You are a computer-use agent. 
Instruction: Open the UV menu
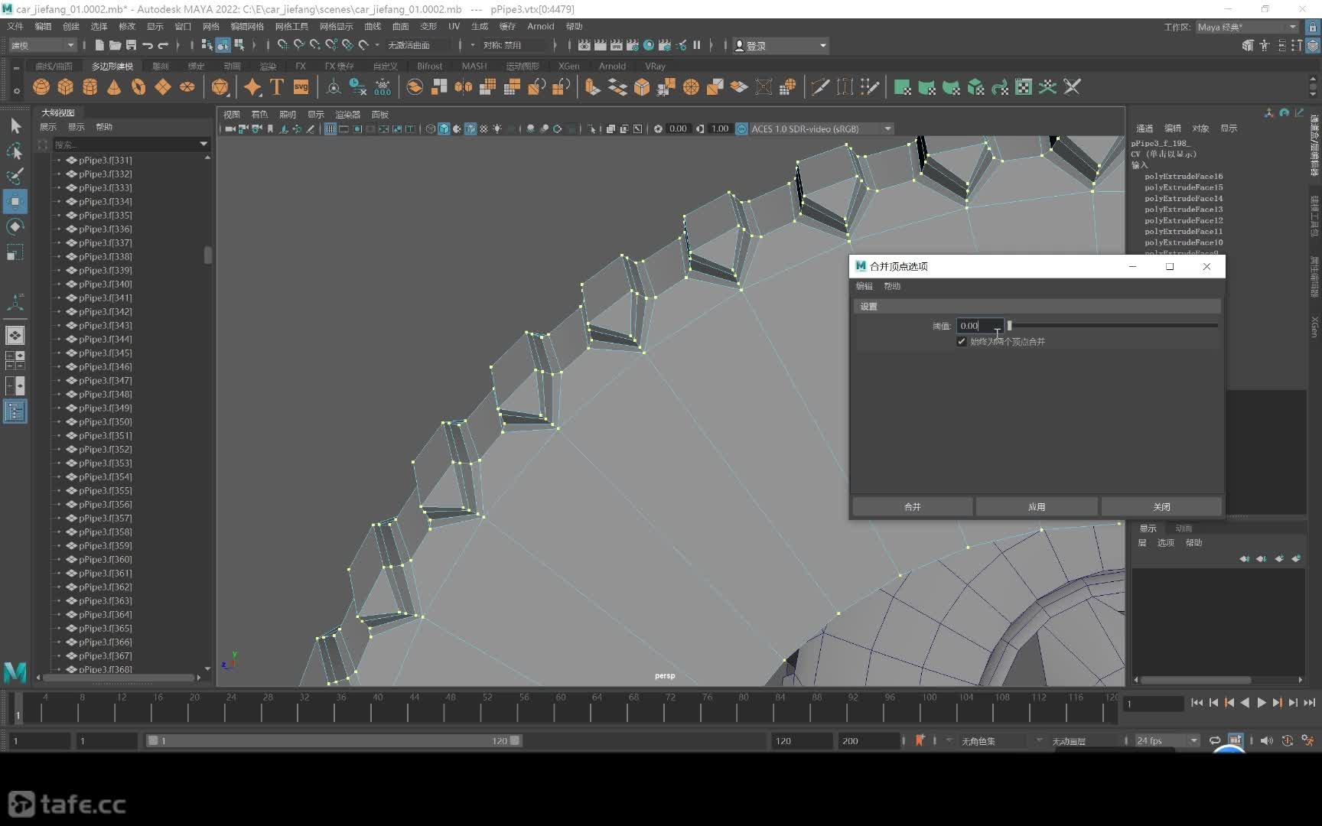point(454,26)
